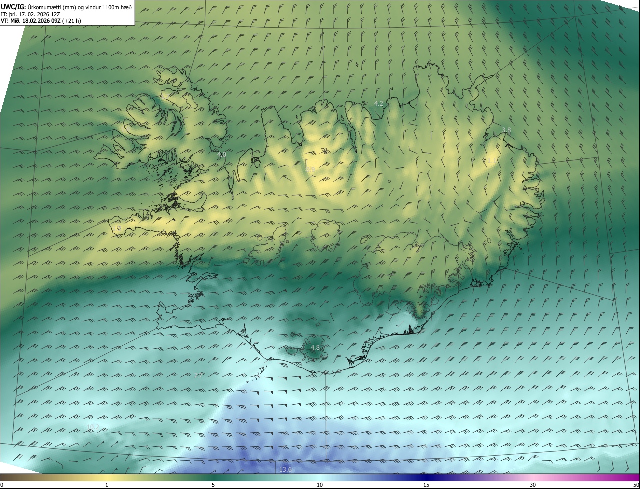
Task: Click the color scale tick label "1"
Action: (x=107, y=485)
